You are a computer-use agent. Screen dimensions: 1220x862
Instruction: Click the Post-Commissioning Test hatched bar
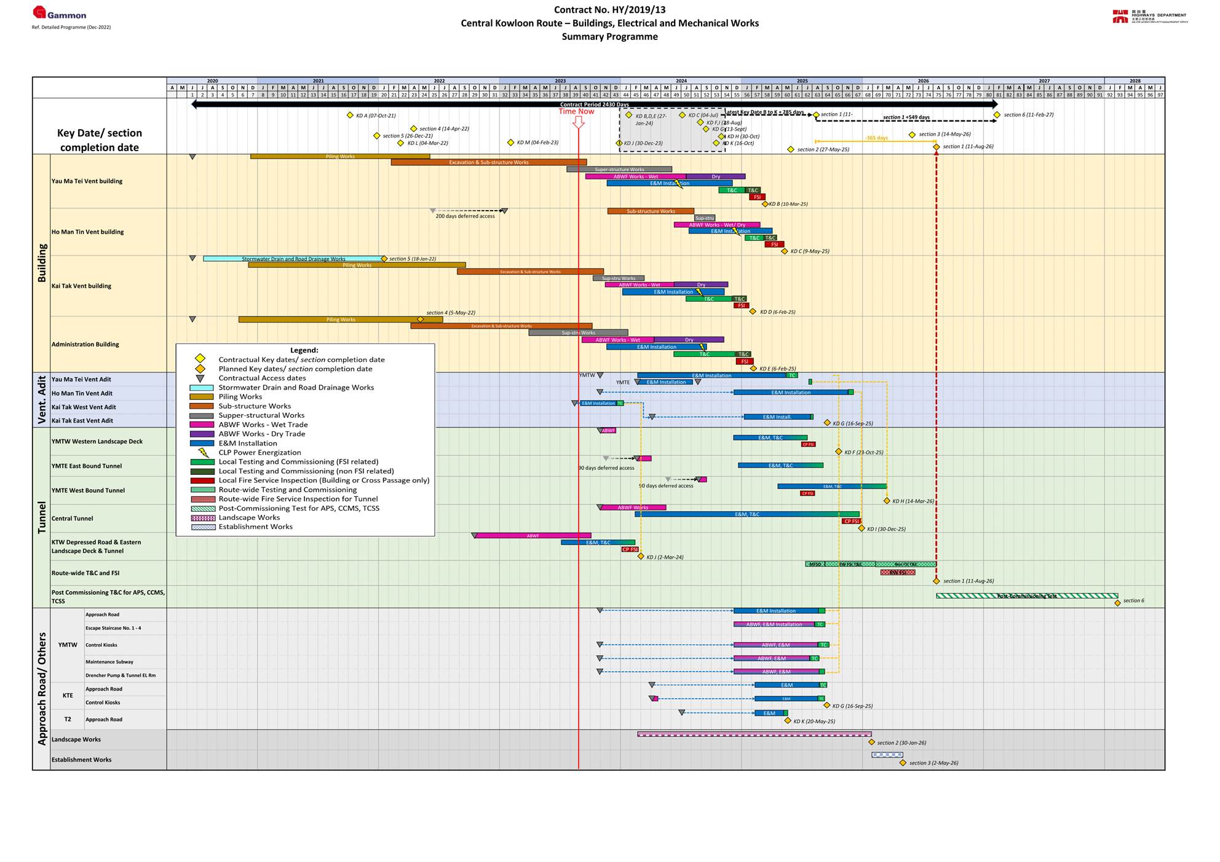coord(1026,596)
